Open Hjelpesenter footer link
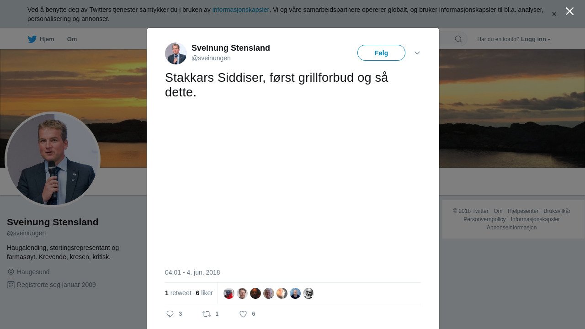The image size is (585, 329). coord(523,211)
